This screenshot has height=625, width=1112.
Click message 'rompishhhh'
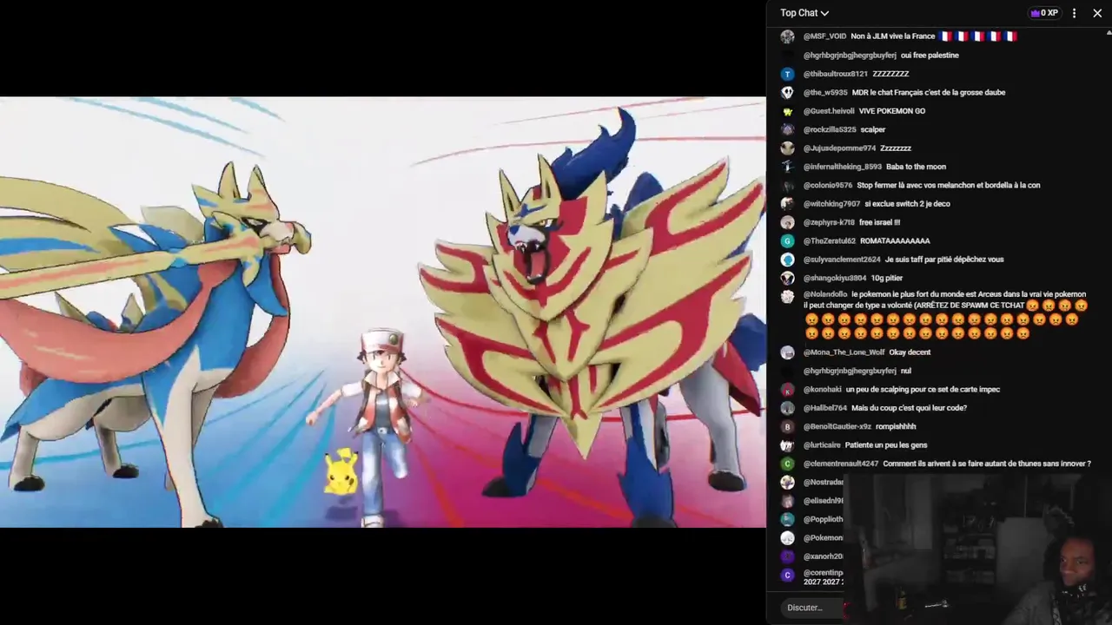tap(896, 426)
